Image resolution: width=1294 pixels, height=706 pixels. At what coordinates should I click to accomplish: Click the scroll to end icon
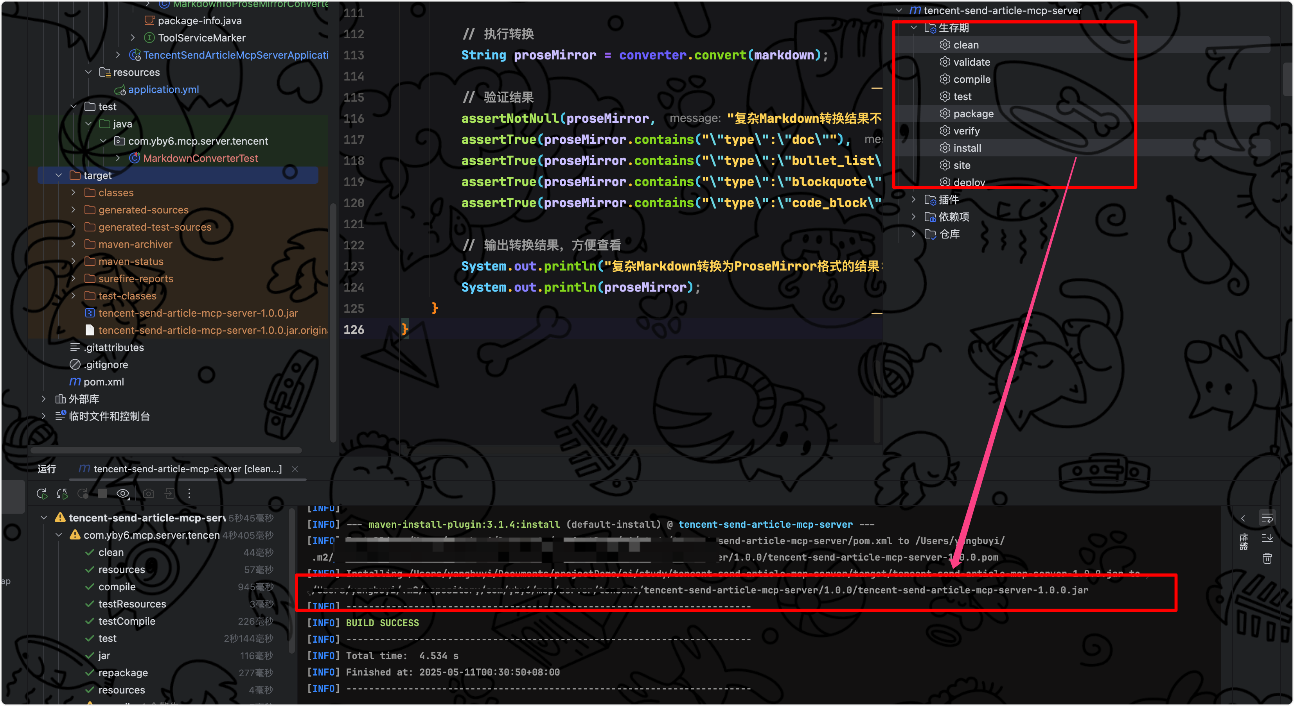1267,538
